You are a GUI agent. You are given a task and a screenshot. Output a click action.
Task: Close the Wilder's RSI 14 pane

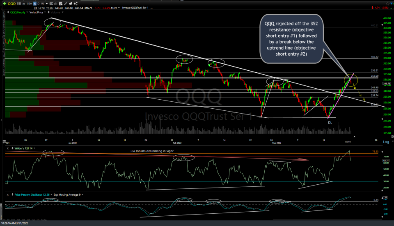7,148
